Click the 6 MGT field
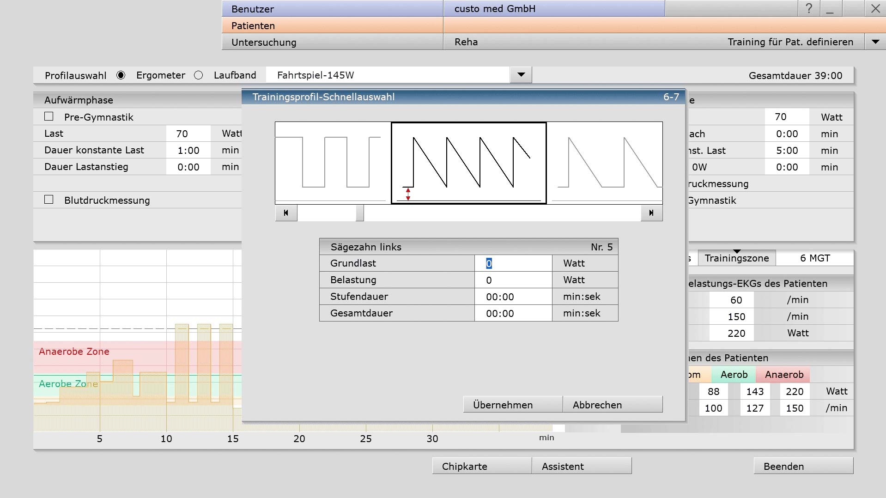 click(815, 258)
